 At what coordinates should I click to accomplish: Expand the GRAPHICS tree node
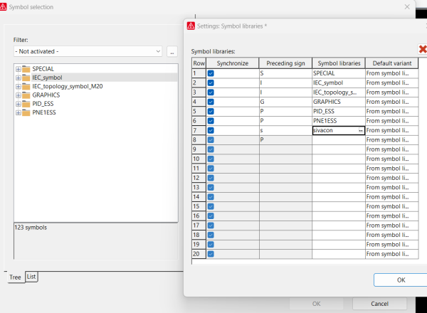[19, 95]
